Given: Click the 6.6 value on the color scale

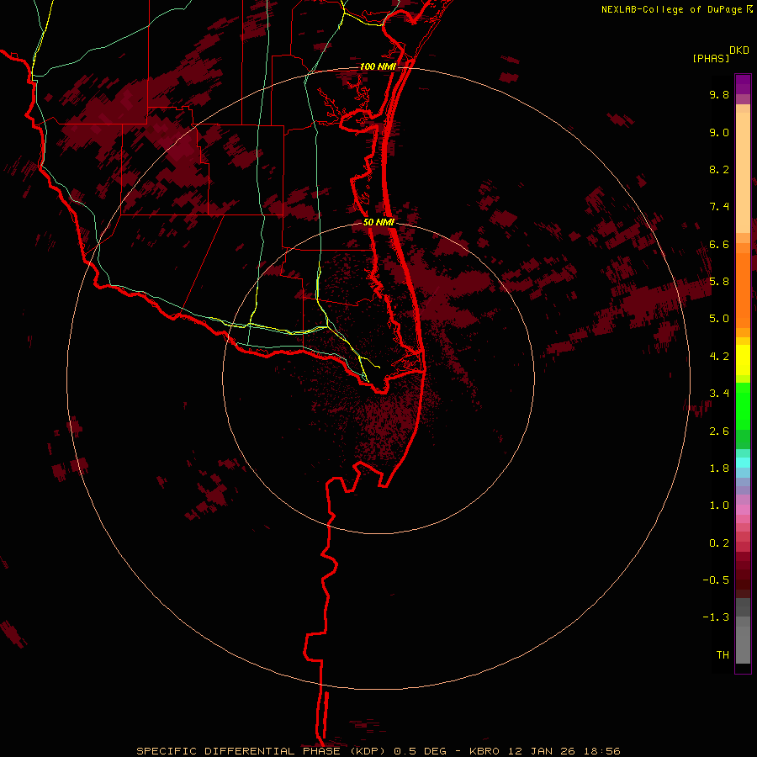Looking at the screenshot, I should 719,244.
